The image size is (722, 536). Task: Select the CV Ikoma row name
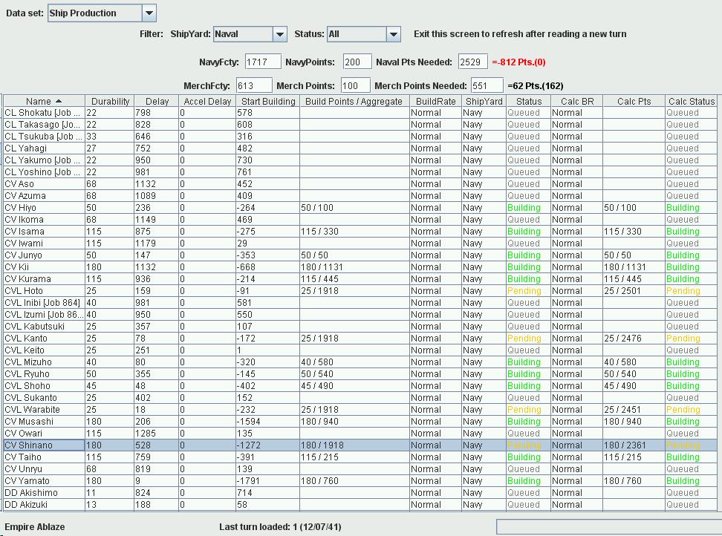pos(45,220)
